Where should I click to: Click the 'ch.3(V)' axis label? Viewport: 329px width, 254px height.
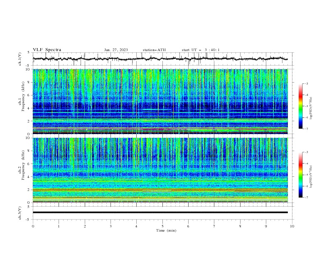tap(20, 213)
